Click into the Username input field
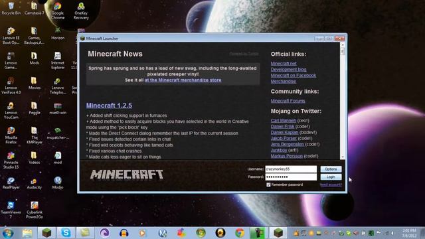The height and width of the screenshot is (239, 425). 291,169
